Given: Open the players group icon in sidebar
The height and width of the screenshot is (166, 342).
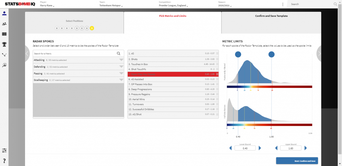Looking at the screenshot, I should coord(4,24).
